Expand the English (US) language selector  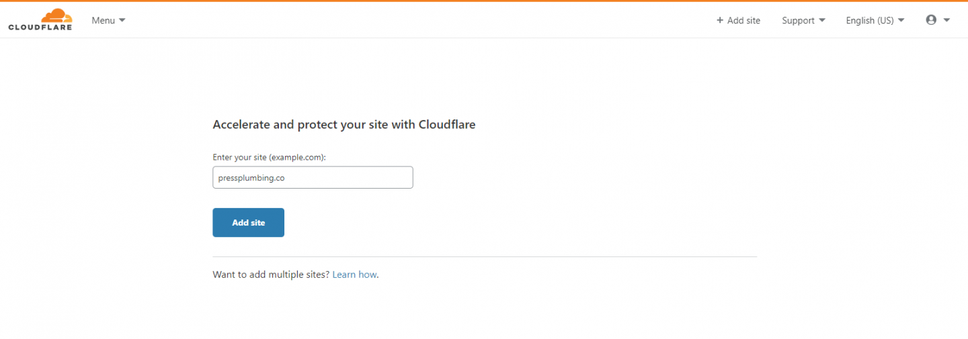click(875, 20)
